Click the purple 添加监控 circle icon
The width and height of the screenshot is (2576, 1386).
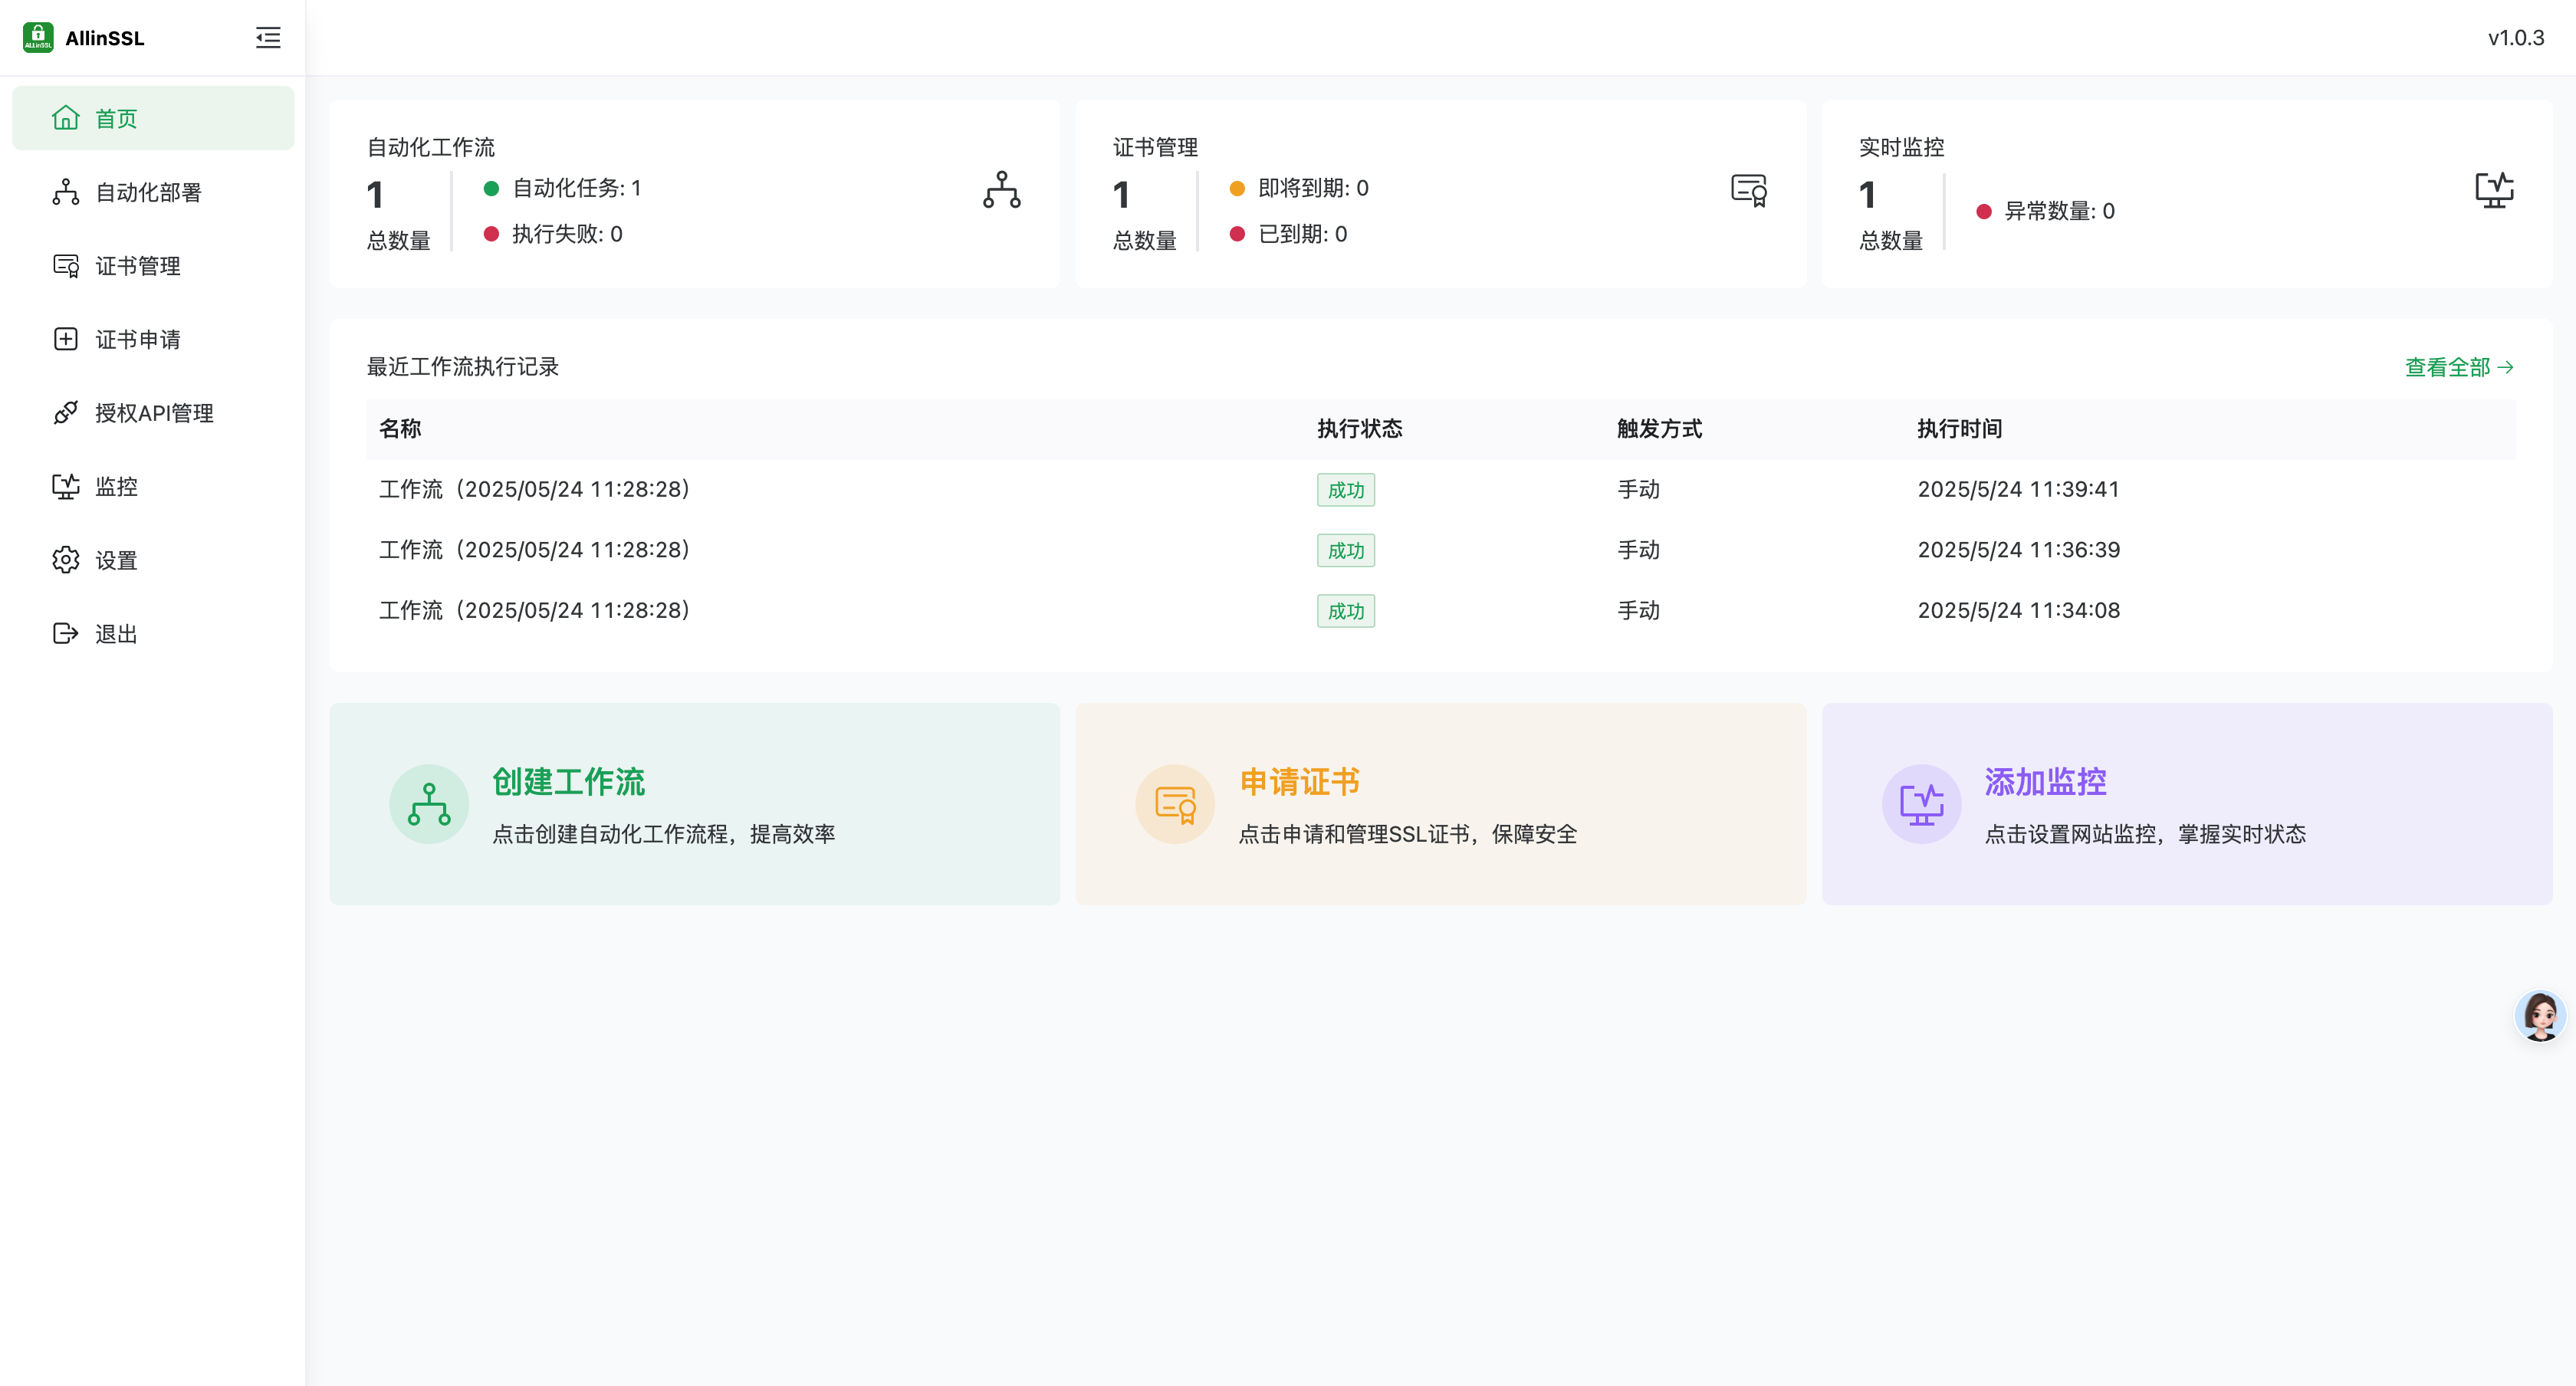point(1921,804)
